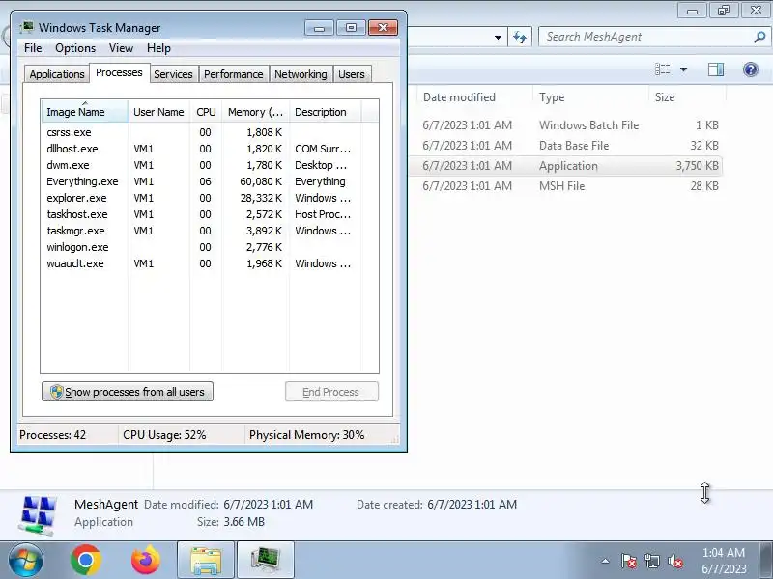The width and height of the screenshot is (773, 579).
Task: Select the Windows Batch File row in Explorer
Action: (566, 125)
